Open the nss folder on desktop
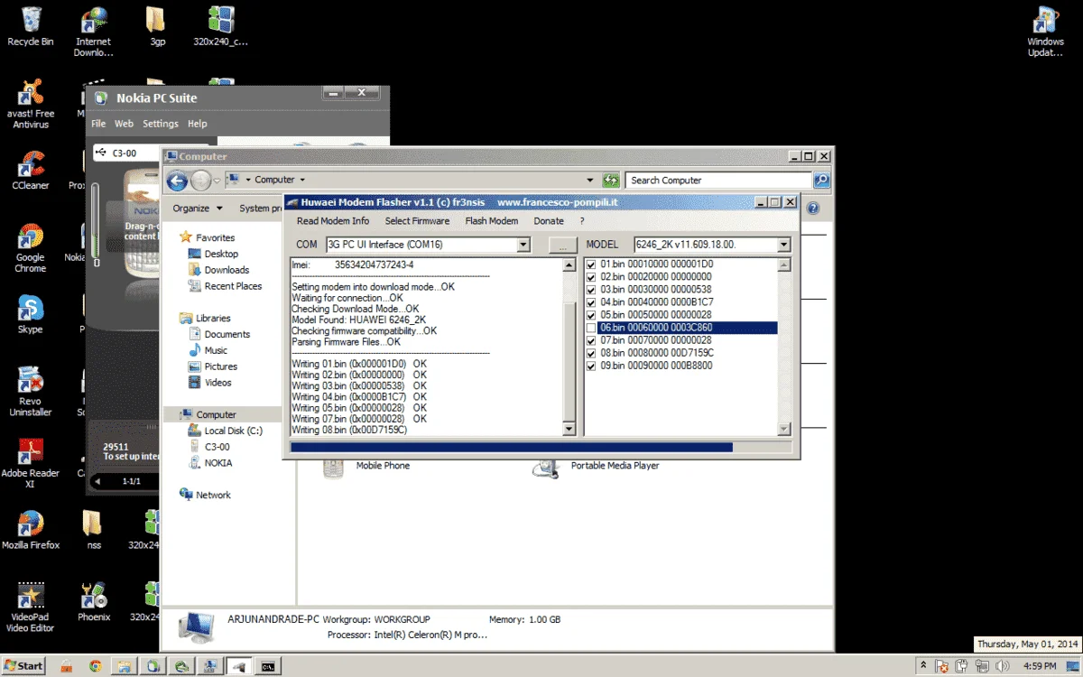Screen dimensions: 1083x677 [93, 530]
